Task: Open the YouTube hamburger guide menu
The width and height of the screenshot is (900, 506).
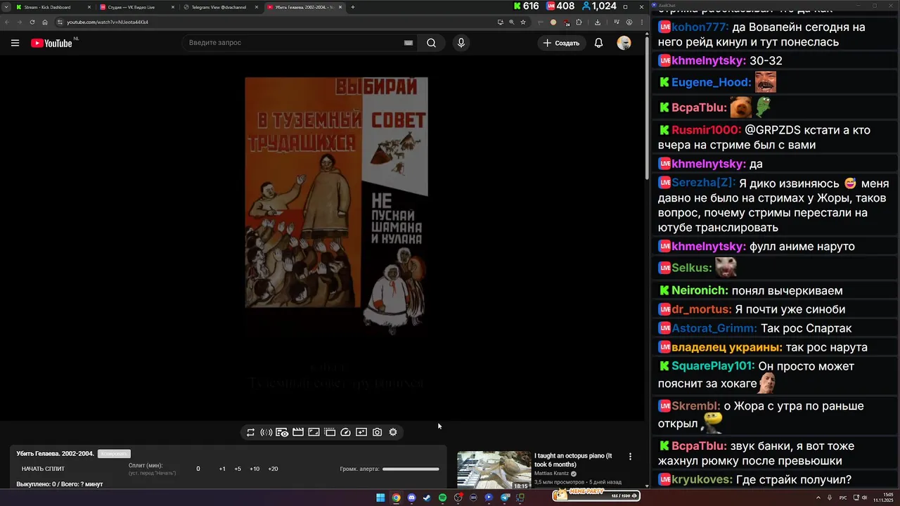Action: click(15, 43)
